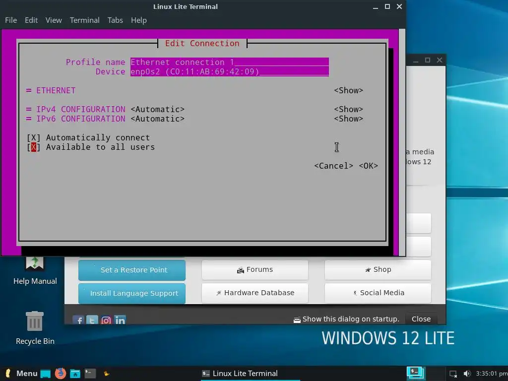Maximize the Linux Lite Terminal window
The width and height of the screenshot is (508, 381).
(x=387, y=6)
